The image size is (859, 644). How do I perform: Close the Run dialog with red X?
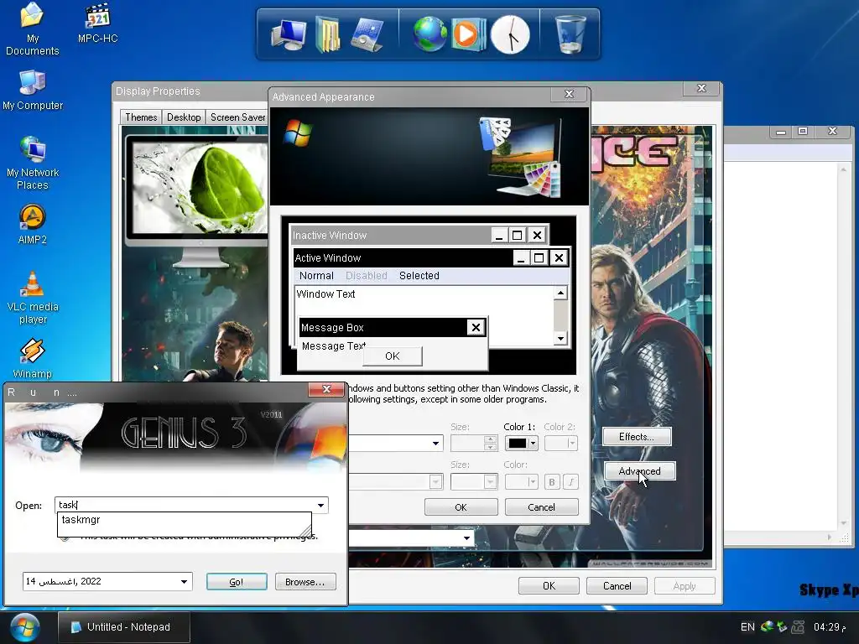327,389
